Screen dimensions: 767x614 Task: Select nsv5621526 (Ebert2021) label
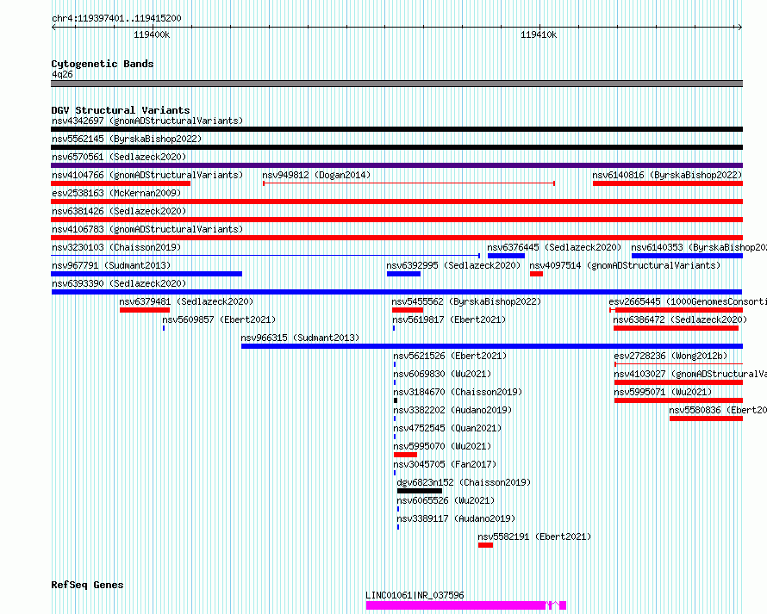450,356
